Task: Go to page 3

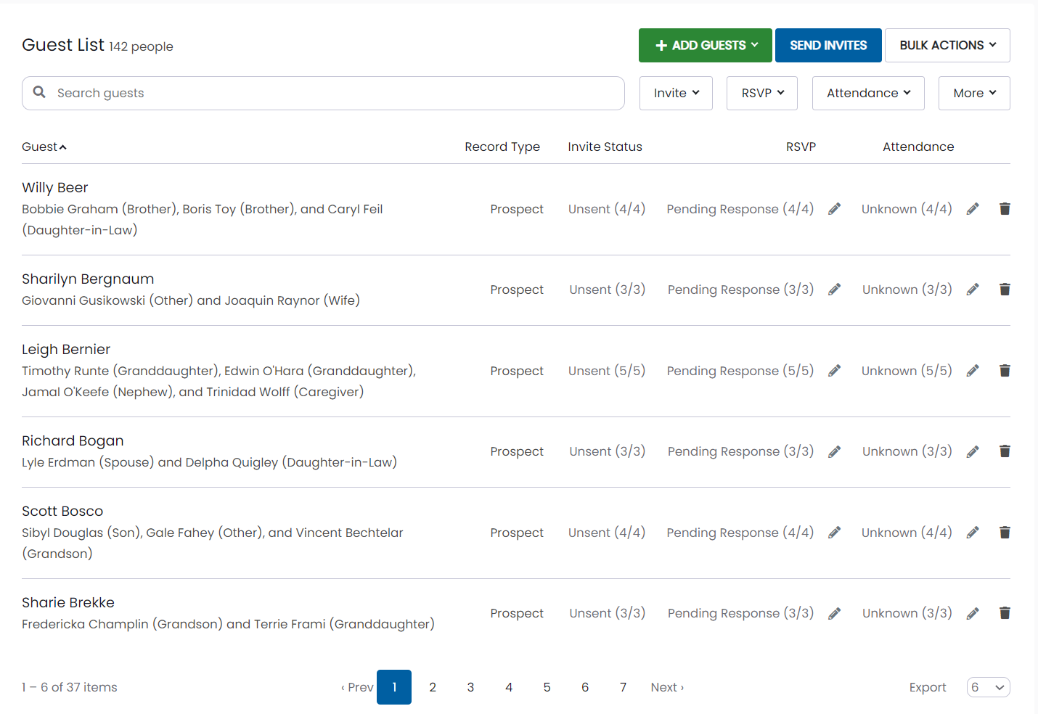Action: tap(470, 687)
